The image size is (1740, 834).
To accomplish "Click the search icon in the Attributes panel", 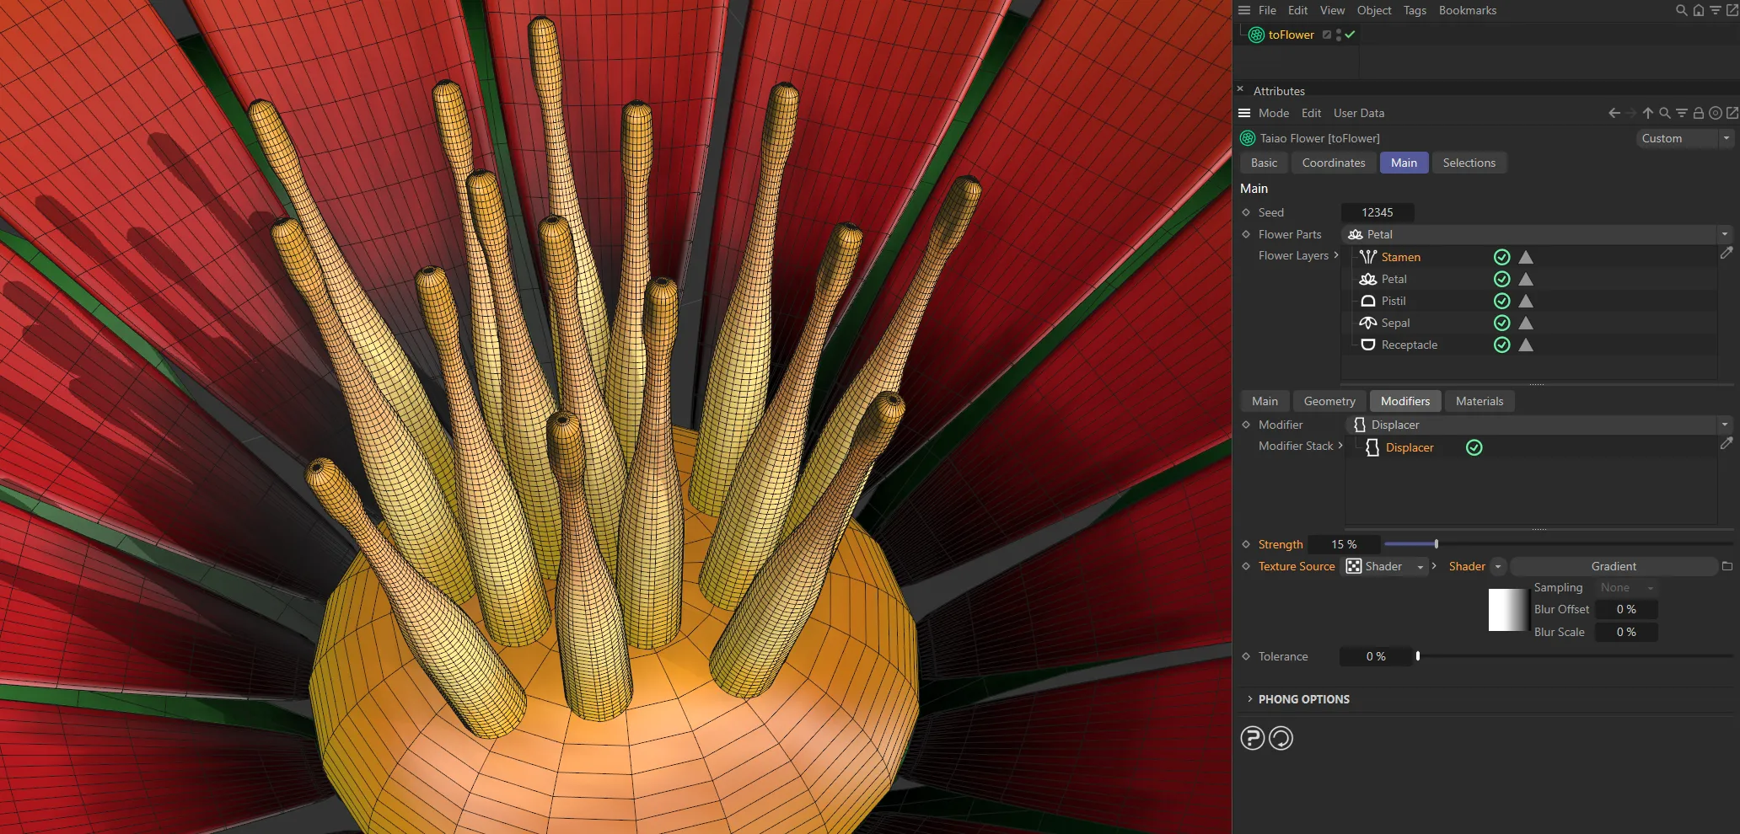I will (1665, 112).
